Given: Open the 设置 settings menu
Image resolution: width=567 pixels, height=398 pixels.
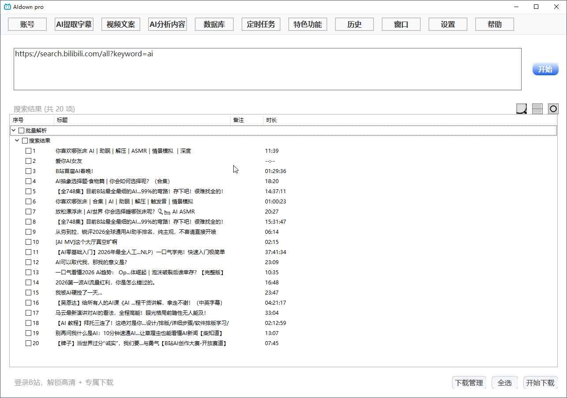Looking at the screenshot, I should pos(448,24).
